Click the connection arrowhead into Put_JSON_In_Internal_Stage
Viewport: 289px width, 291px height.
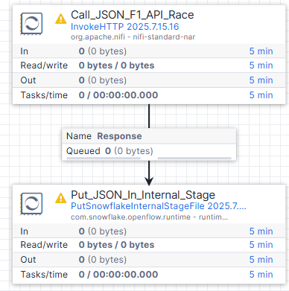click(x=149, y=181)
